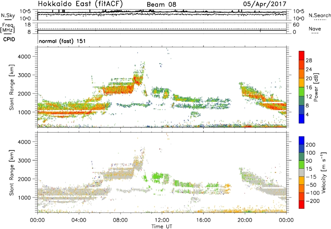This screenshot has height=229, width=331.
Task: Click the solid frequency line in the Freq panel
Action: click(x=162, y=30)
